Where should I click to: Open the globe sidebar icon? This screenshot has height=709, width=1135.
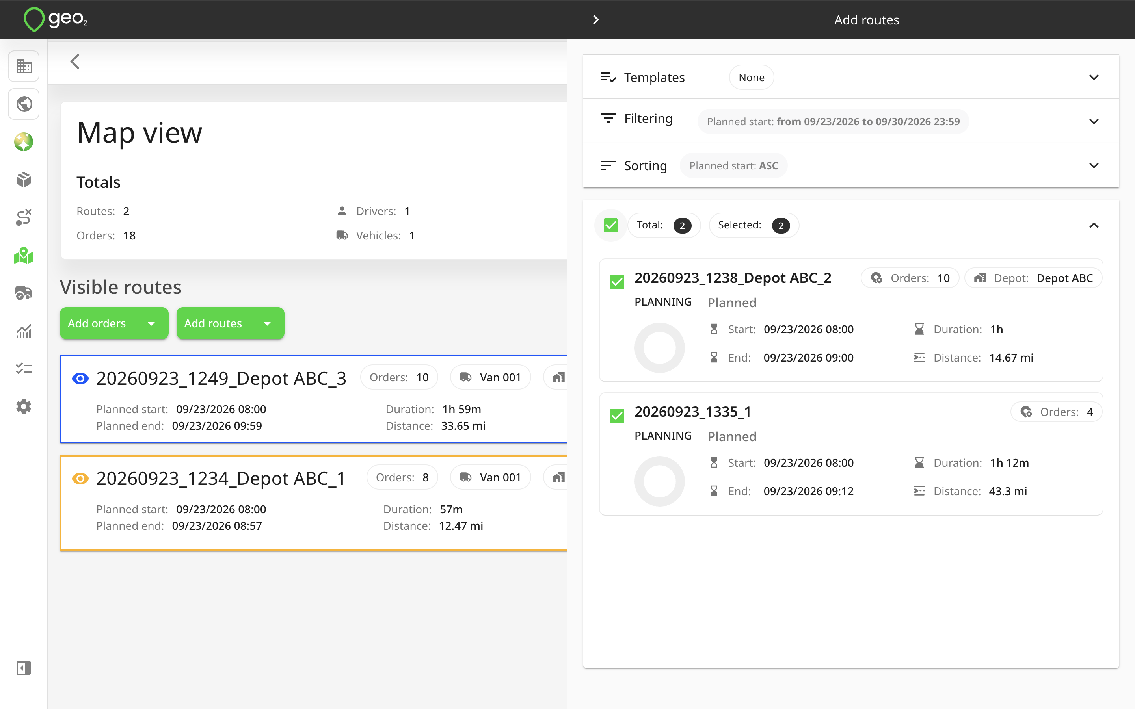point(24,104)
